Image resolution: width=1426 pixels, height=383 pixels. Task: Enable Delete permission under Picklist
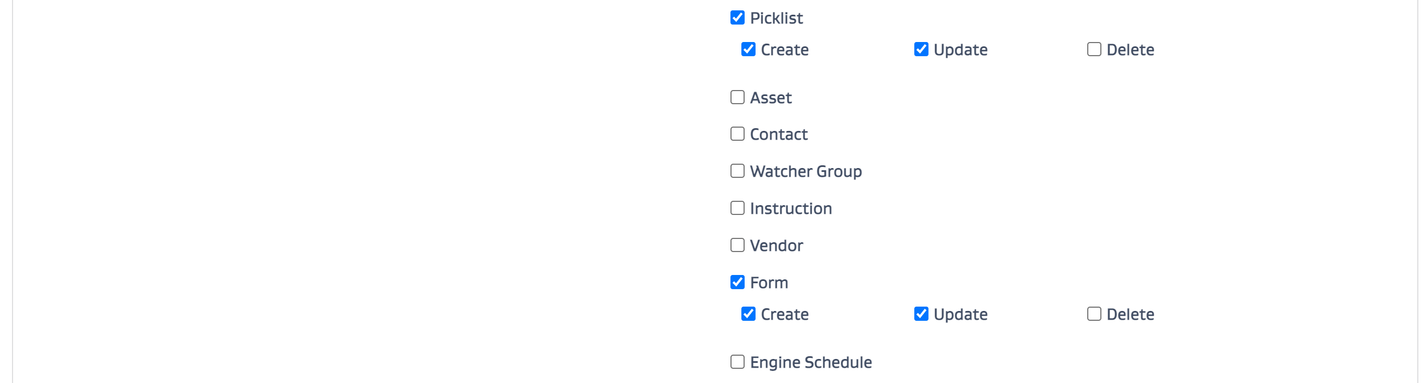click(1093, 49)
